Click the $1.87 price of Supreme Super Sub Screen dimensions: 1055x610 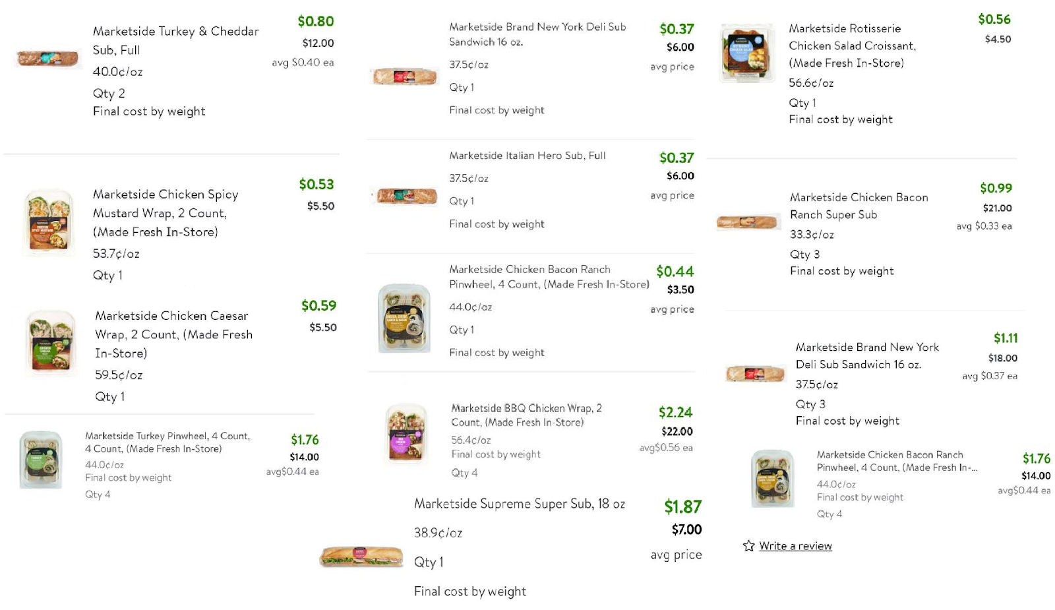click(x=682, y=506)
